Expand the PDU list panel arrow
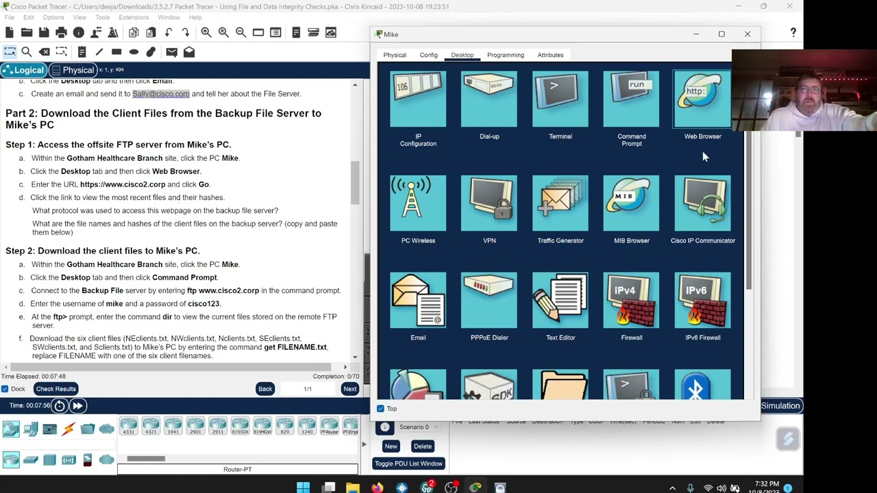The width and height of the screenshot is (877, 493). (364, 444)
